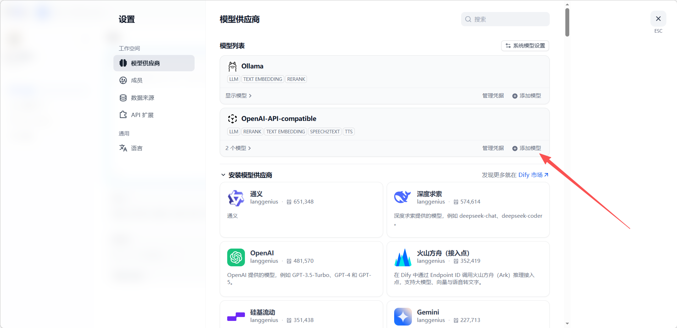This screenshot has width=677, height=328.
Task: Open 系统模型设置
Action: (x=525, y=46)
